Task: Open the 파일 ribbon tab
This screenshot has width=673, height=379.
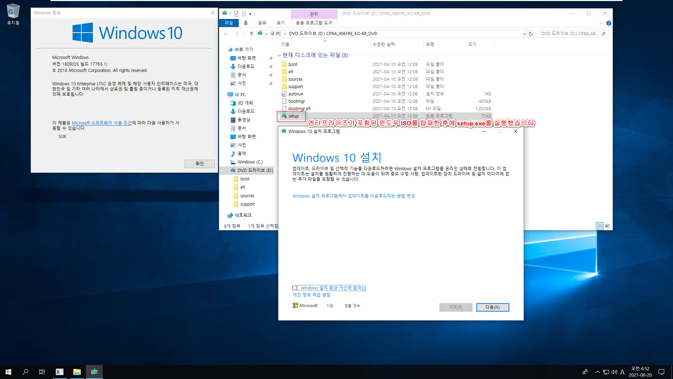Action: click(x=229, y=23)
